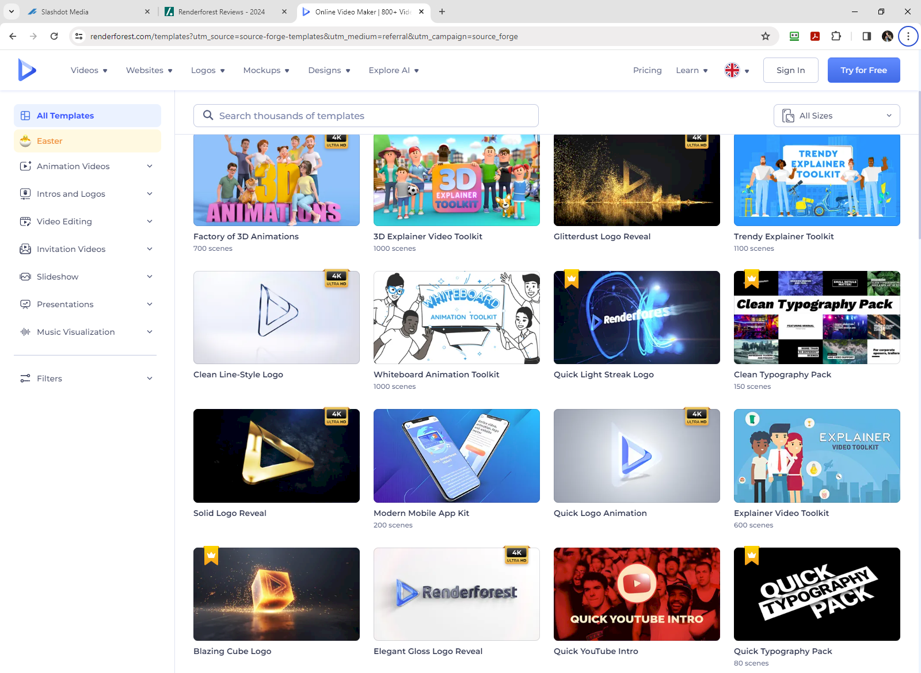Select the All Templates grid icon
This screenshot has width=921, height=673.
[x=25, y=115]
